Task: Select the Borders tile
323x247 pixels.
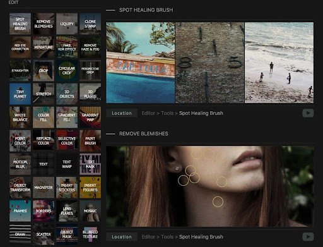Action: click(44, 211)
